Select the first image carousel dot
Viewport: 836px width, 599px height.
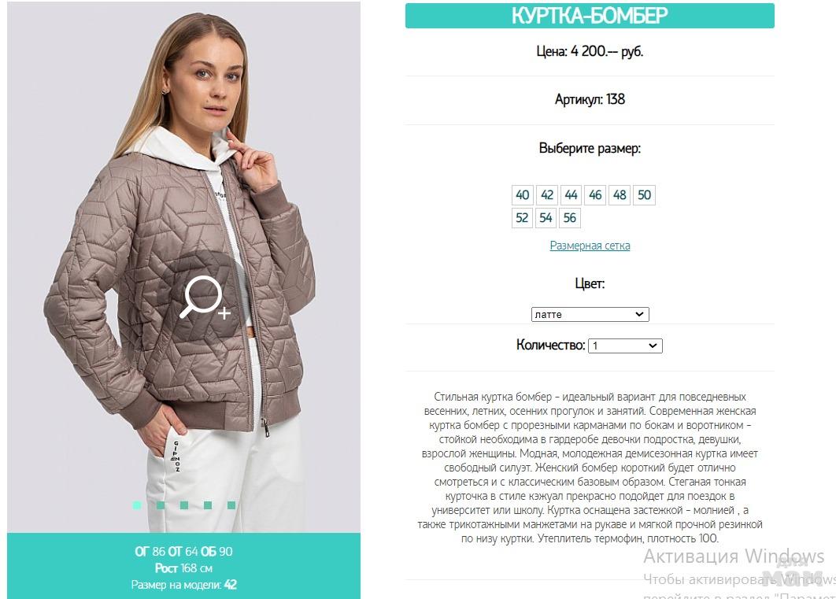[x=137, y=505]
